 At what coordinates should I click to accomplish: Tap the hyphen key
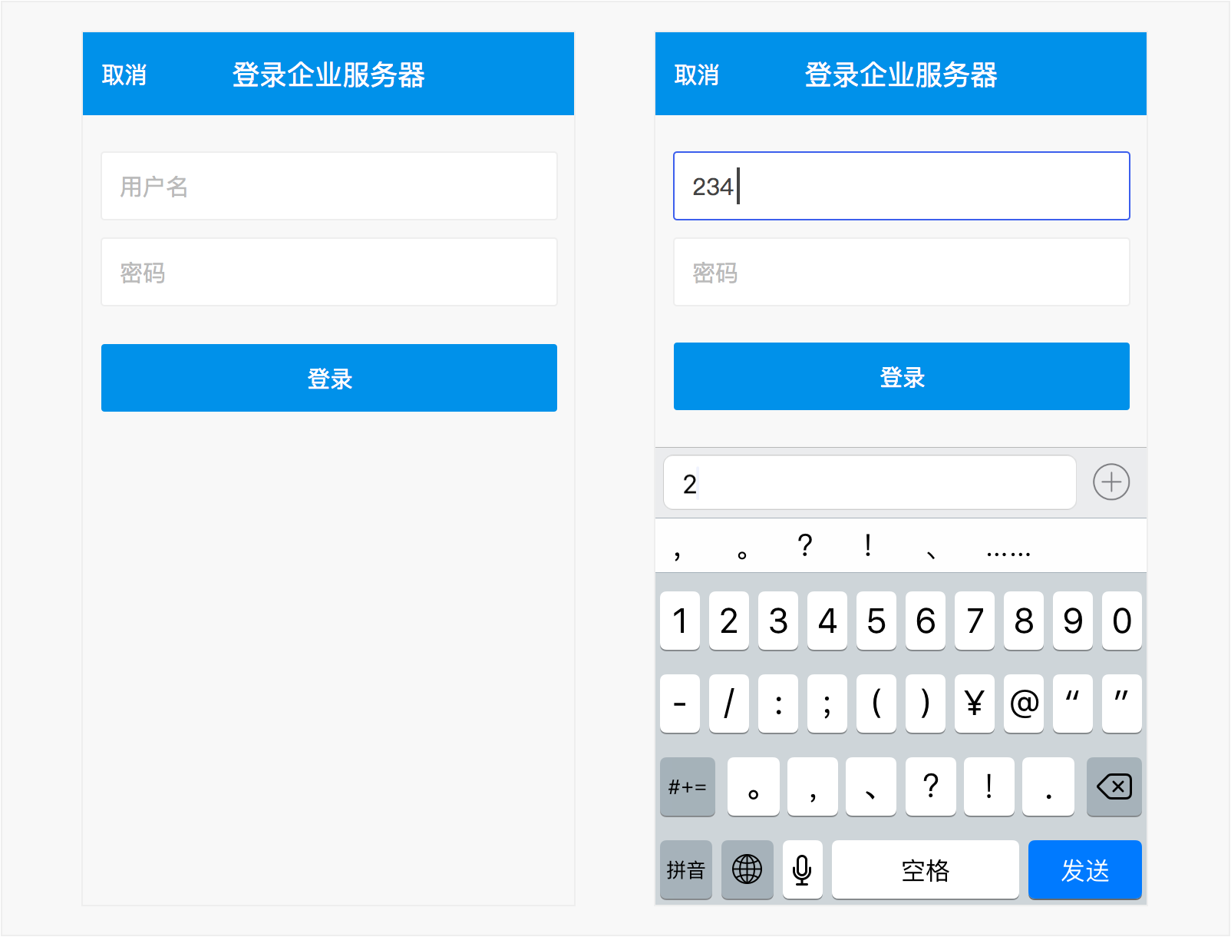[680, 704]
